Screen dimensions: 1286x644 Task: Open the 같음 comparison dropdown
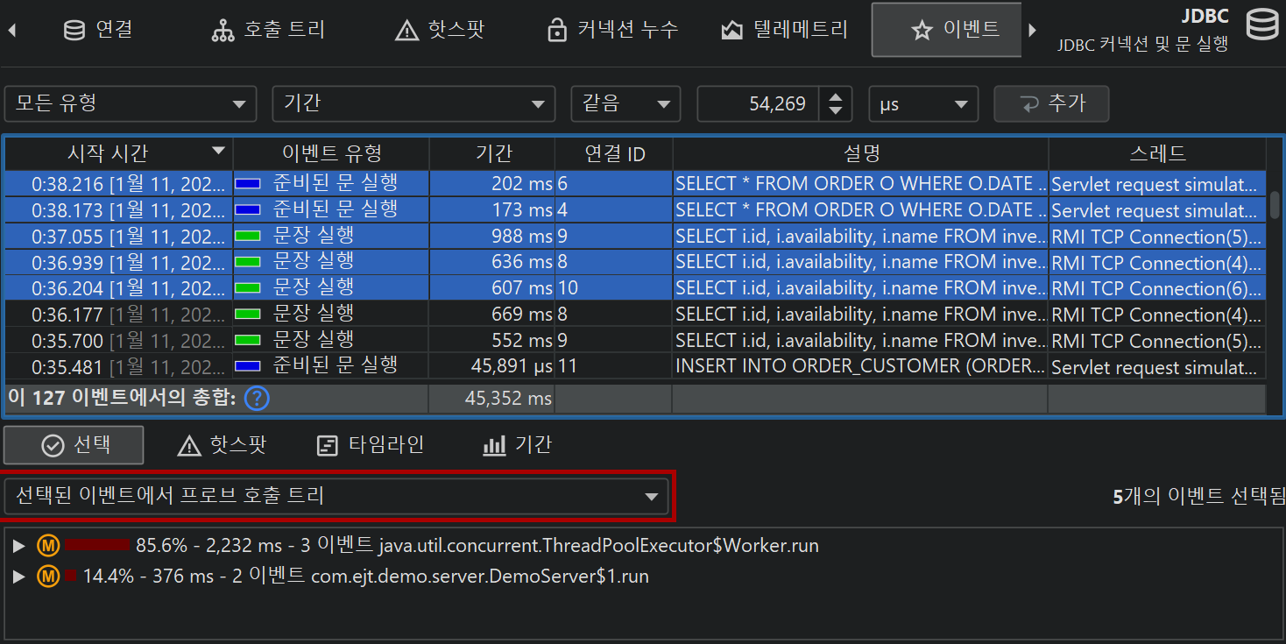pos(625,103)
